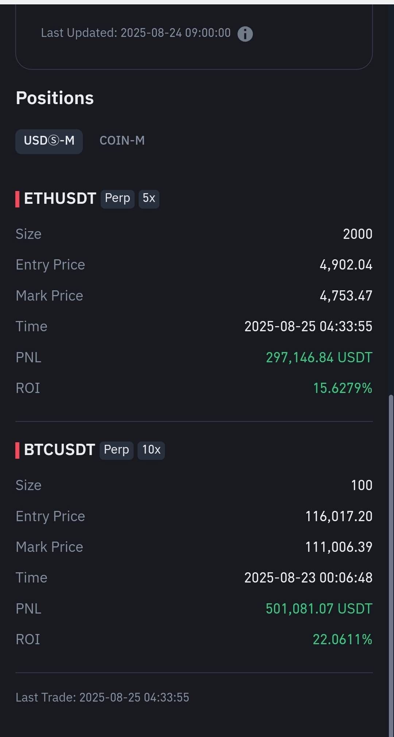
Task: Click the BTCUSDT mark price 111,006.39
Action: [x=339, y=547]
